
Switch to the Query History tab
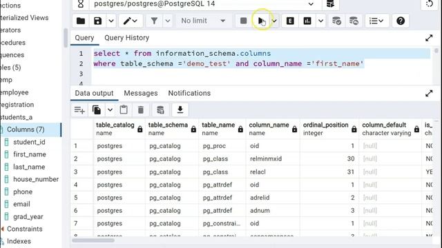coord(127,38)
